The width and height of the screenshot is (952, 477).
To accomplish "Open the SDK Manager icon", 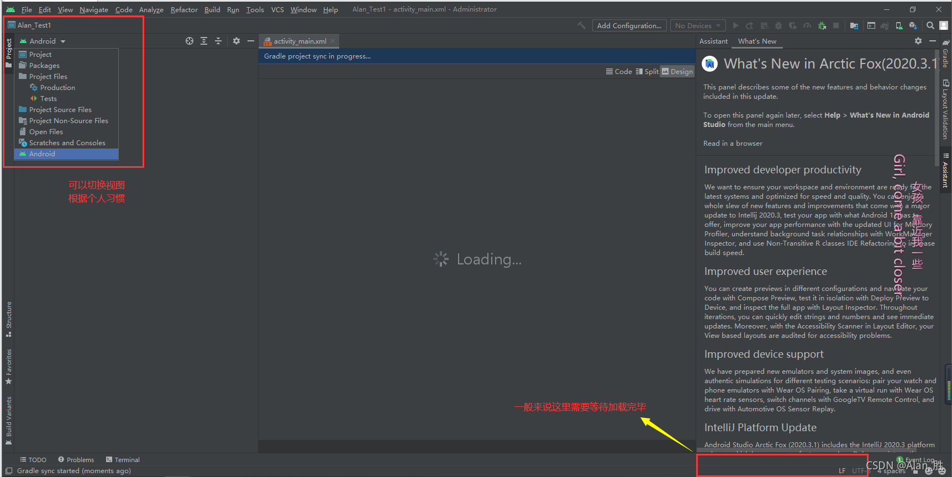I will (913, 25).
